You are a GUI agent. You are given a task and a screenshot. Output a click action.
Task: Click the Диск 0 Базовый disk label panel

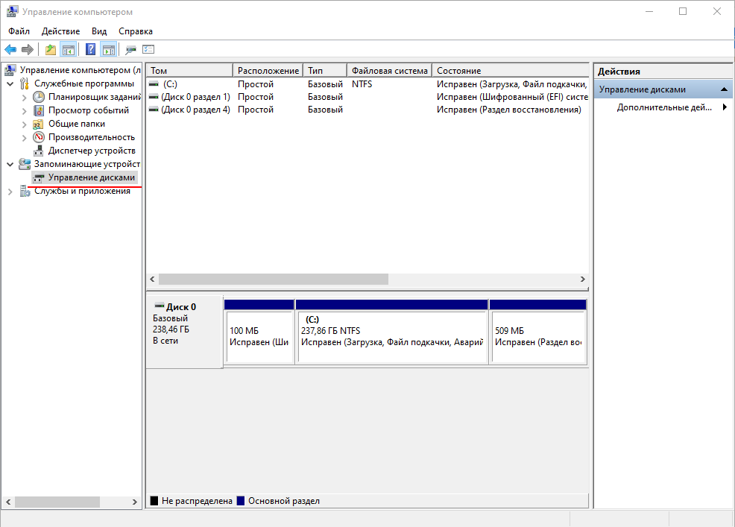point(184,331)
